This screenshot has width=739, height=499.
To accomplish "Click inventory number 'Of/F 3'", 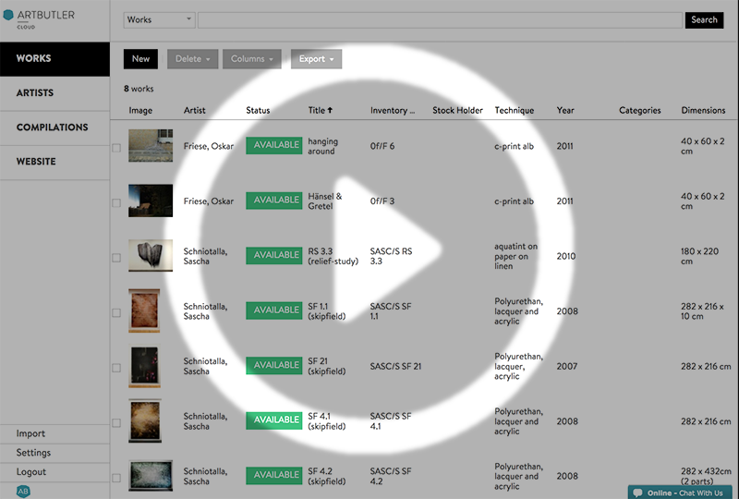I will (x=382, y=201).
